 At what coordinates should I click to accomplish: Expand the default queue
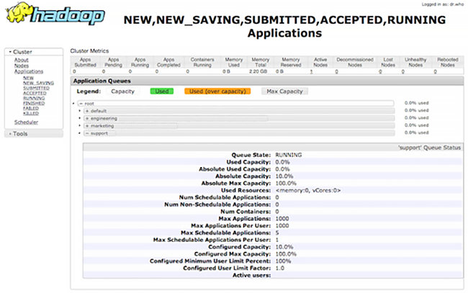click(x=87, y=111)
